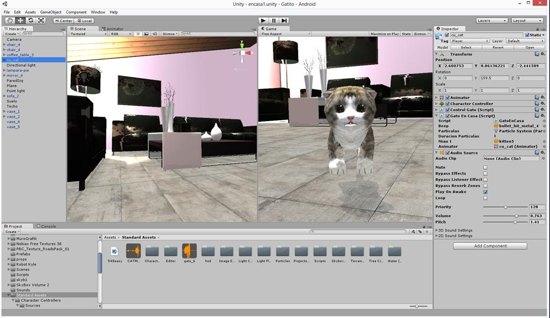Open the 548easy asset file
The image size is (550, 318).
click(115, 254)
